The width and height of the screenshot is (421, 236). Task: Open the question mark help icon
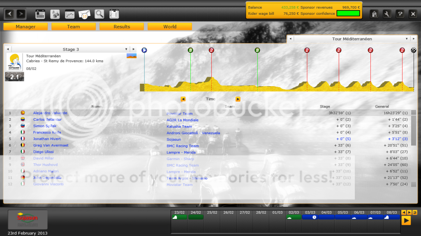(x=400, y=14)
